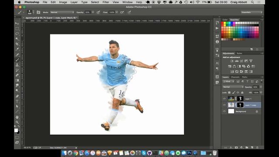
Task: Select the Crop tool
Action: (17, 44)
